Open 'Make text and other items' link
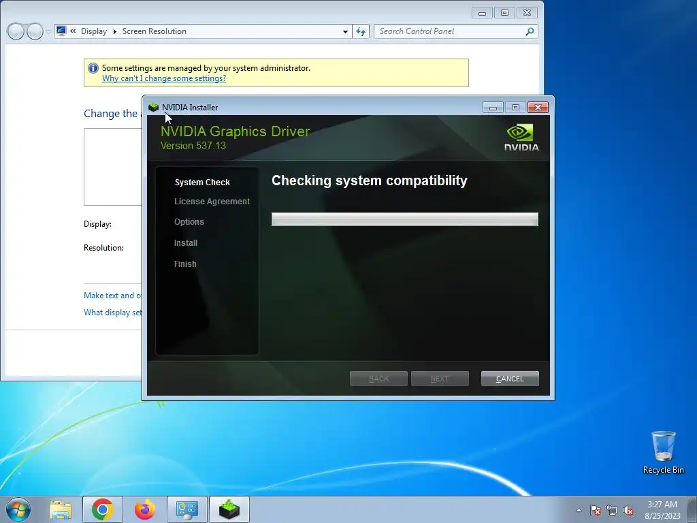Image resolution: width=697 pixels, height=523 pixels. [113, 296]
